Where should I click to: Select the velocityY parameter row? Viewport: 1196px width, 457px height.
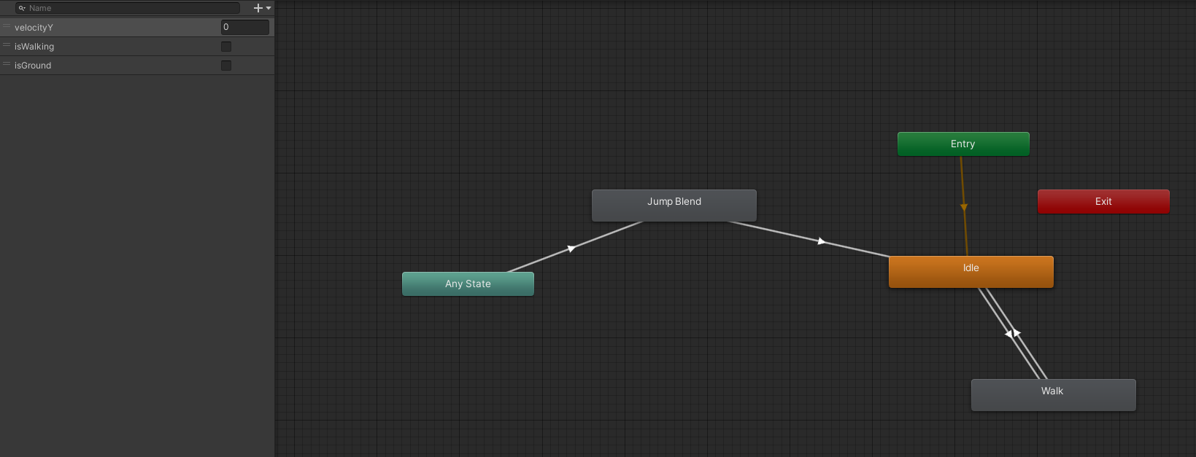pyautogui.click(x=137, y=27)
